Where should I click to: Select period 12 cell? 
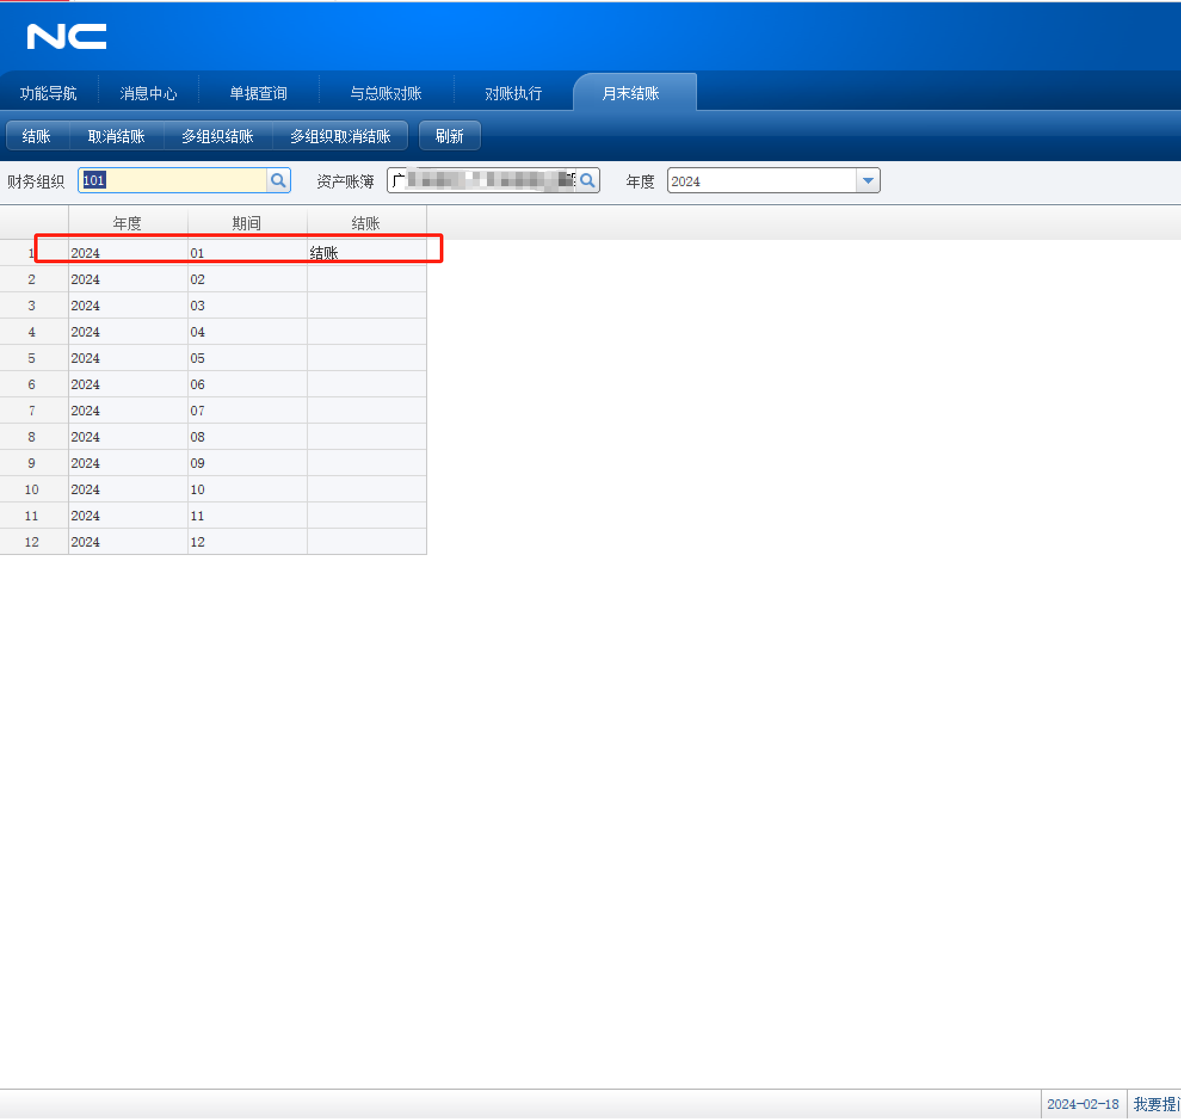[x=247, y=542]
